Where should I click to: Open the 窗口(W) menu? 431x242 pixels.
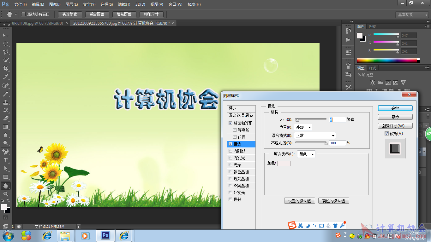175,4
